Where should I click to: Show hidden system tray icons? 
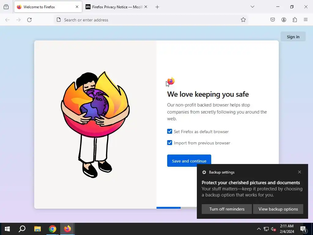tap(259, 229)
